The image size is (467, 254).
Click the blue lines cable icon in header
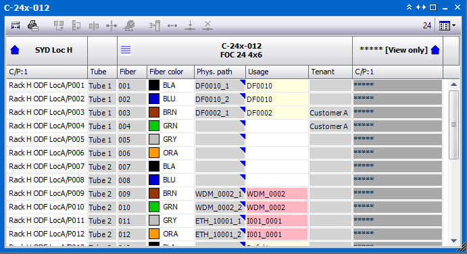coord(126,50)
